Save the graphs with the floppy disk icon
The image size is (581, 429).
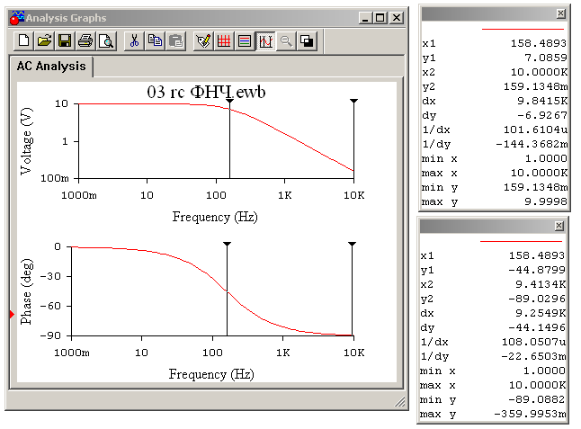point(65,40)
